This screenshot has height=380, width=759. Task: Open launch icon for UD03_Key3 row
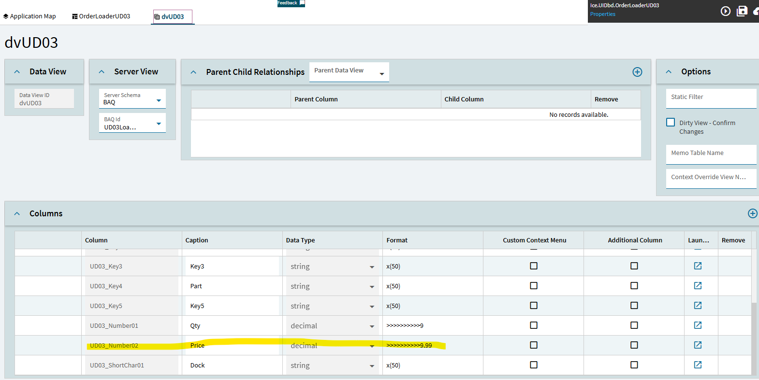coord(698,266)
